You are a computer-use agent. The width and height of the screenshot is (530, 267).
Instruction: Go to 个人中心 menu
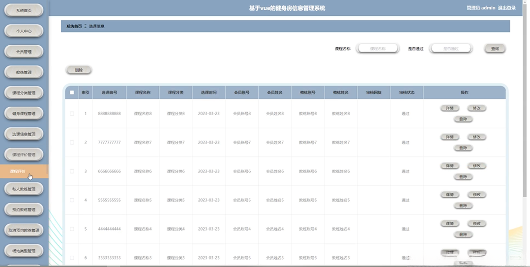[x=24, y=31]
